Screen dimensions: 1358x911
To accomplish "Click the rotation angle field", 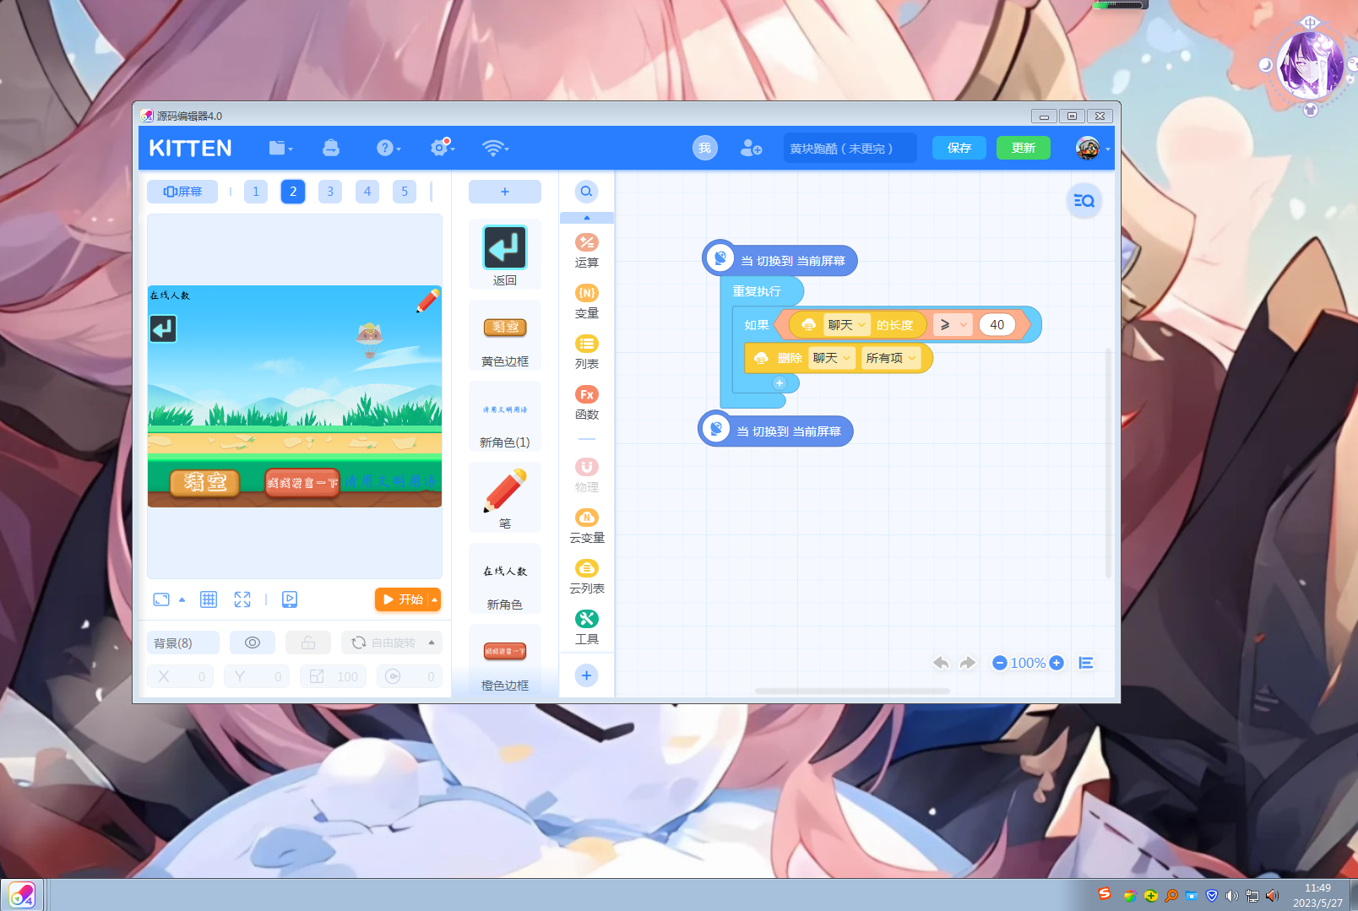I will click(410, 676).
